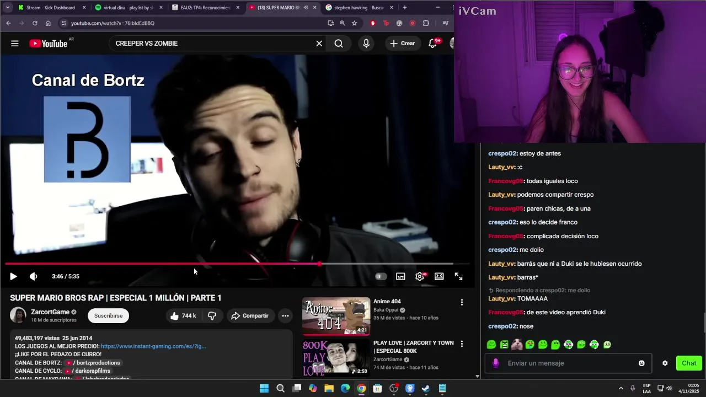Send message with green Chat button
Screen dimensions: 706x397
click(689, 363)
